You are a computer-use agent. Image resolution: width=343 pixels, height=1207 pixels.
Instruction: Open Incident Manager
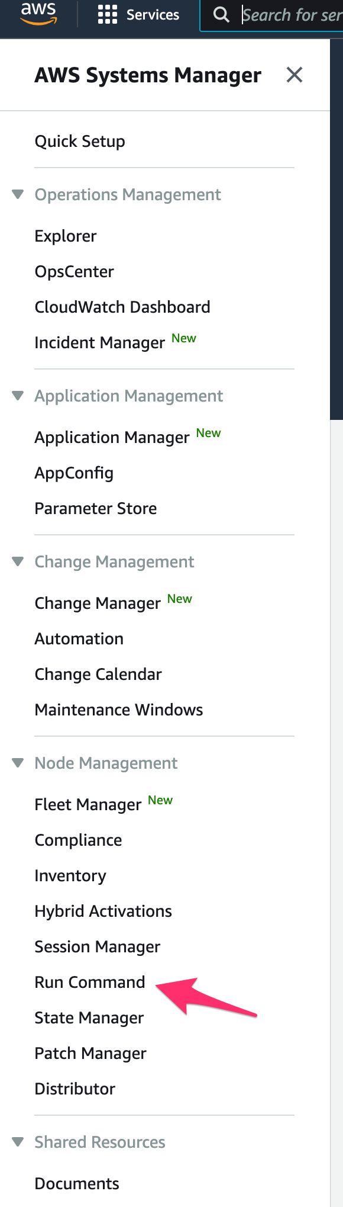99,342
